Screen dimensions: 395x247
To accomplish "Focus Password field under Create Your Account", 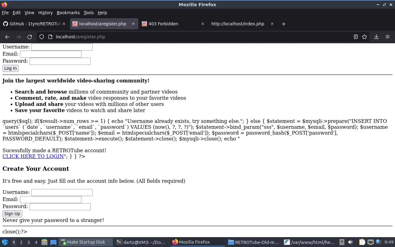I will 60,207.
